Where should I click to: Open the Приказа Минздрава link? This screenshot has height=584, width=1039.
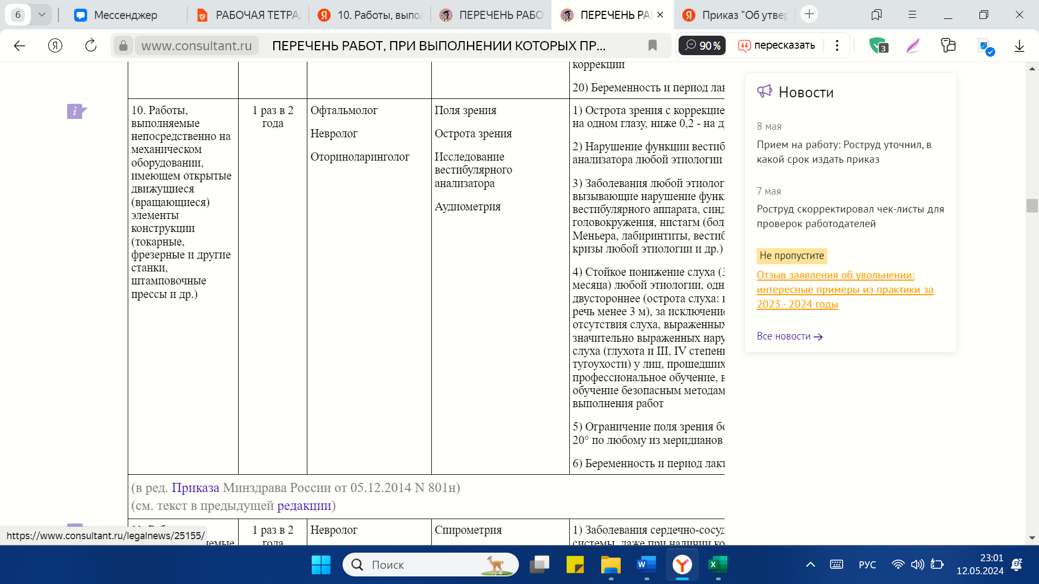click(195, 488)
